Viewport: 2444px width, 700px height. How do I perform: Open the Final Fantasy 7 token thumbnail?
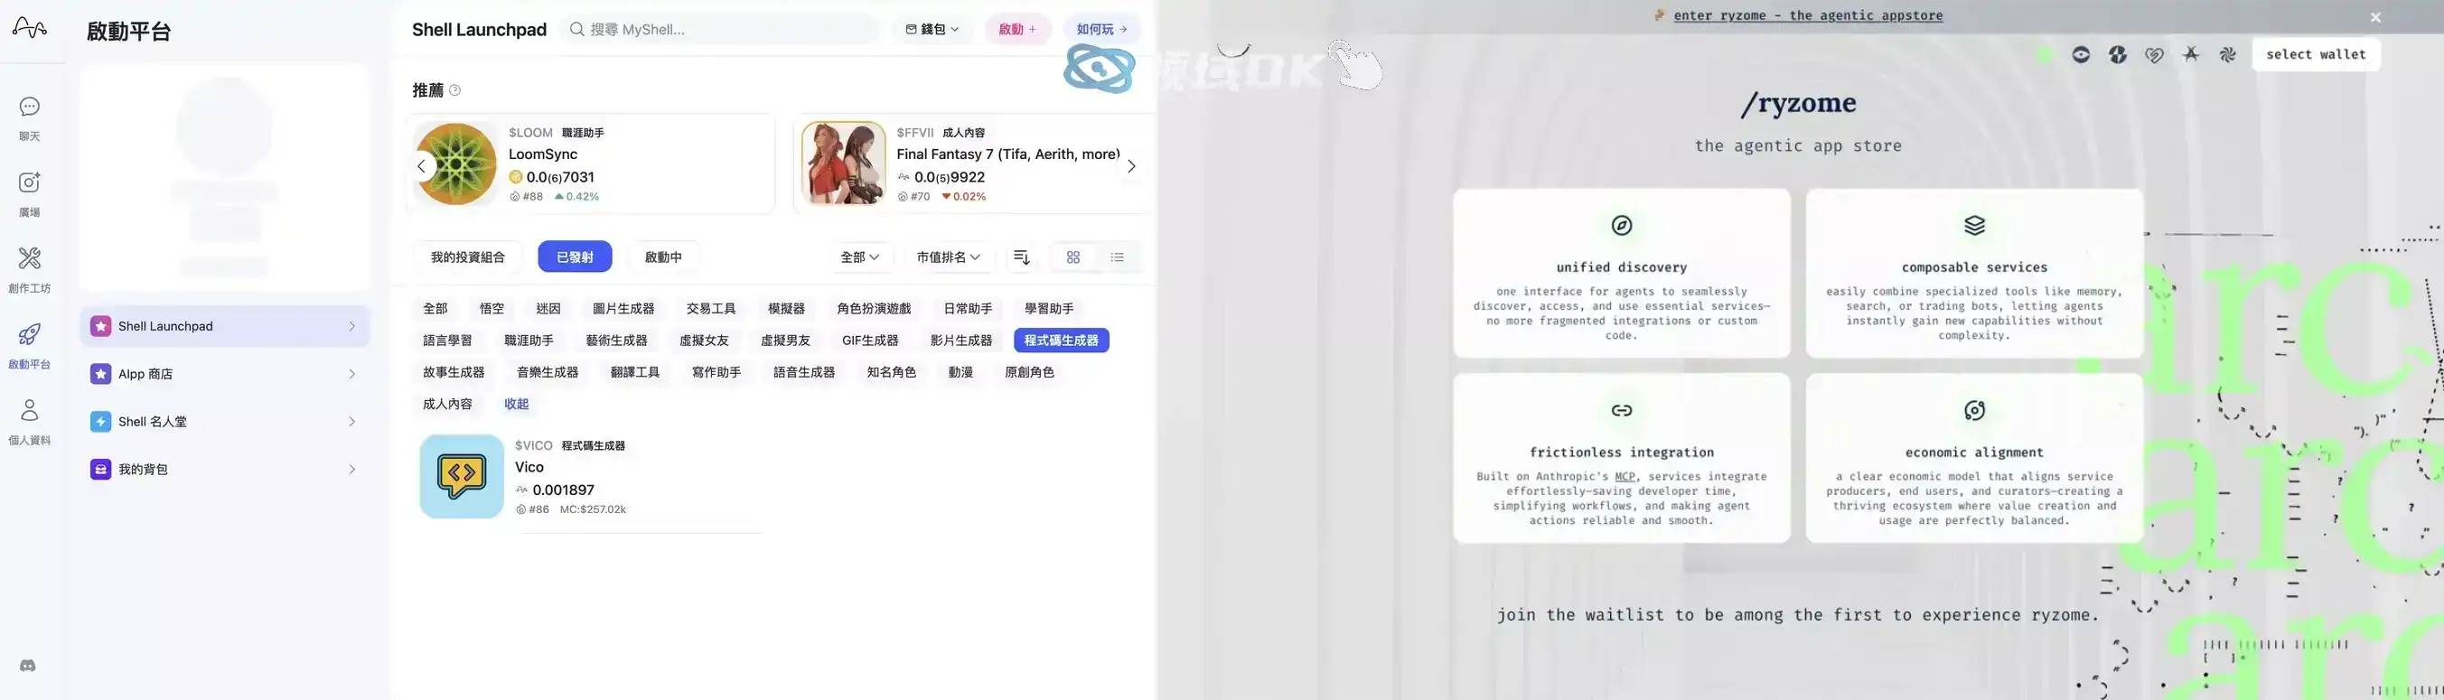pos(844,163)
